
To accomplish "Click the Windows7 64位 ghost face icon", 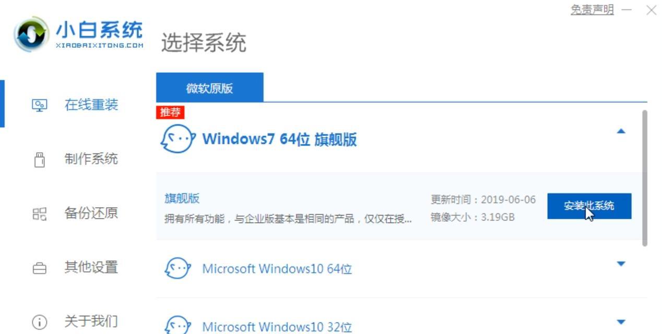I will coord(178,139).
